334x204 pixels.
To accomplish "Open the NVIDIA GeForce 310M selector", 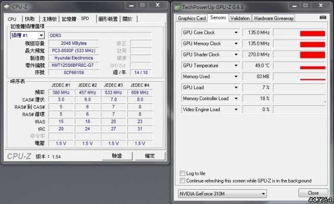I will point(222,194).
